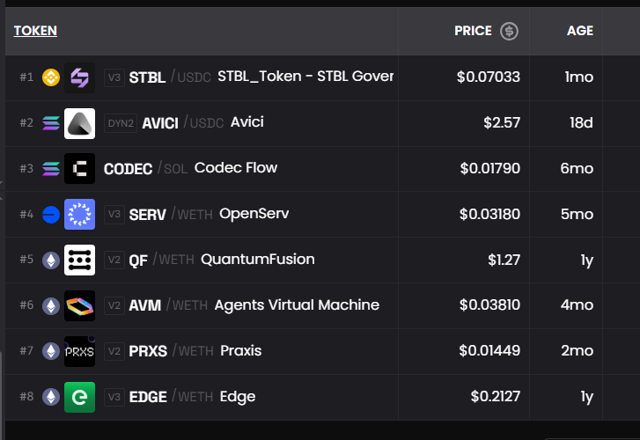Click the AVICI token logo icon
Viewport: 640px width, 440px height.
(79, 123)
